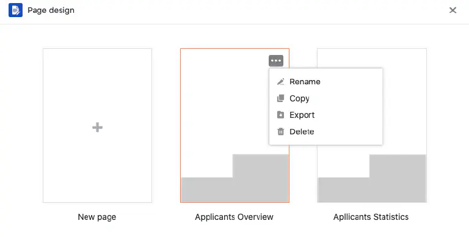The image size is (469, 237).
Task: Click the Apllicants Statistics label
Action: coord(371,217)
